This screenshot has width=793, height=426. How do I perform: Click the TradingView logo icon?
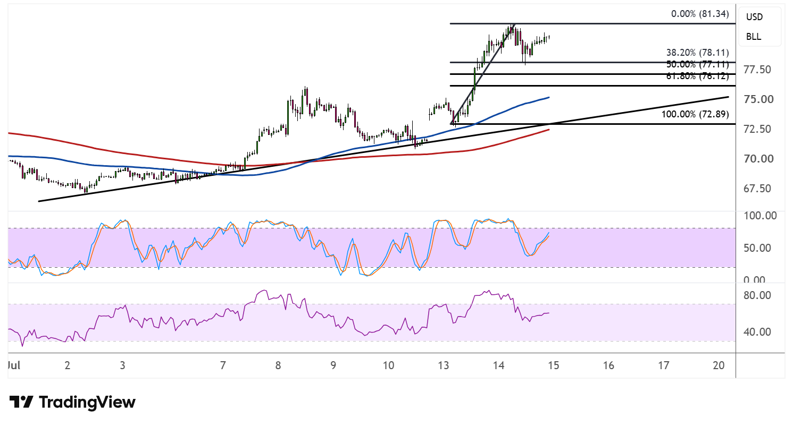point(21,402)
